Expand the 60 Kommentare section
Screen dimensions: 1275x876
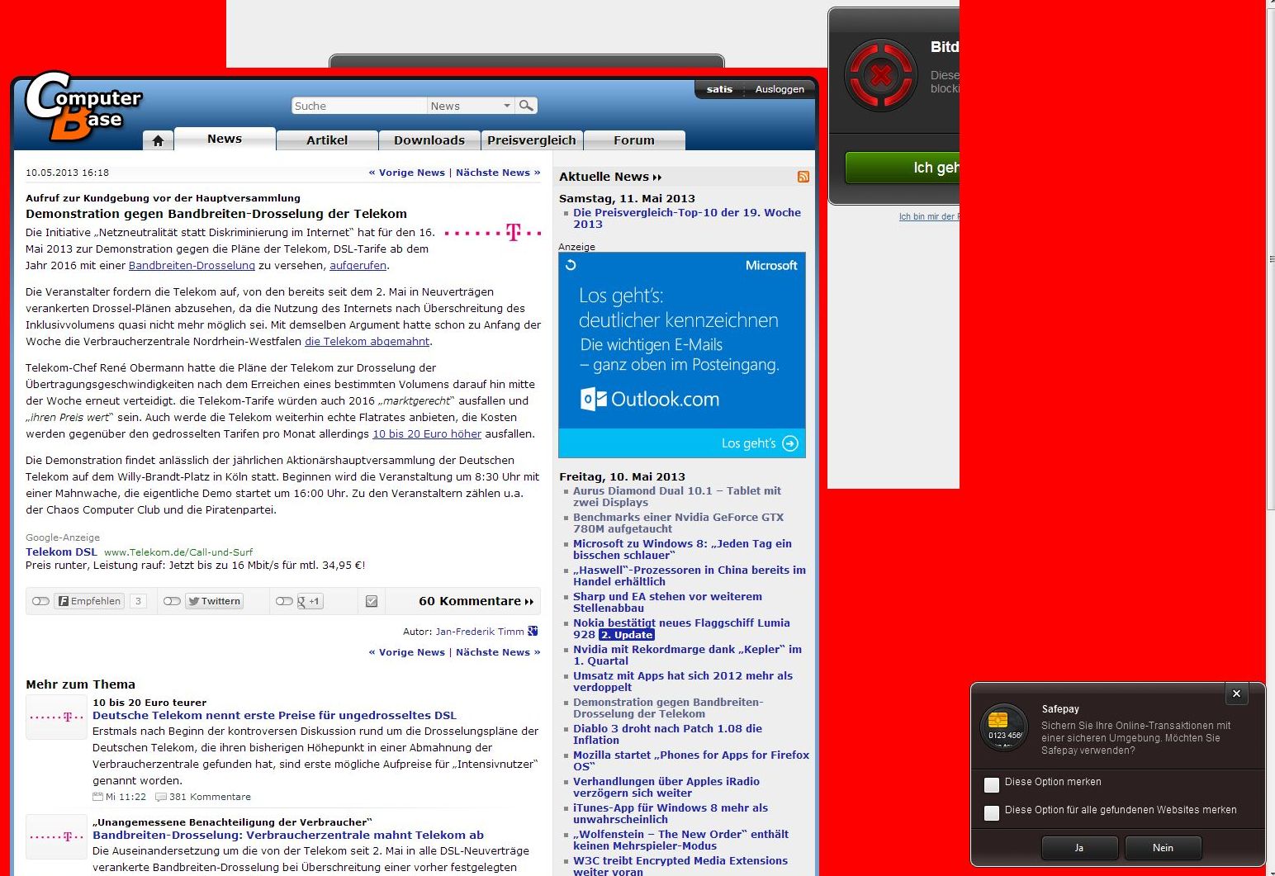(x=476, y=601)
